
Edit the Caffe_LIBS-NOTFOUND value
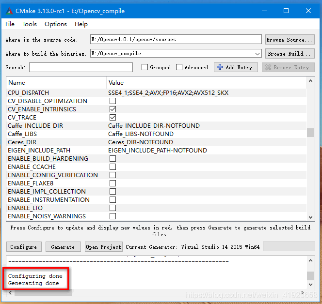pyautogui.click(x=141, y=134)
